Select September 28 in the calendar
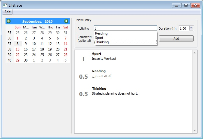 [x=65, y=55]
